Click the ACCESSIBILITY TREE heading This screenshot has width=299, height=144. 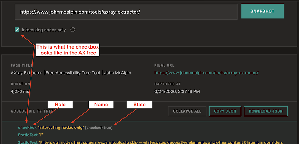[32, 111]
